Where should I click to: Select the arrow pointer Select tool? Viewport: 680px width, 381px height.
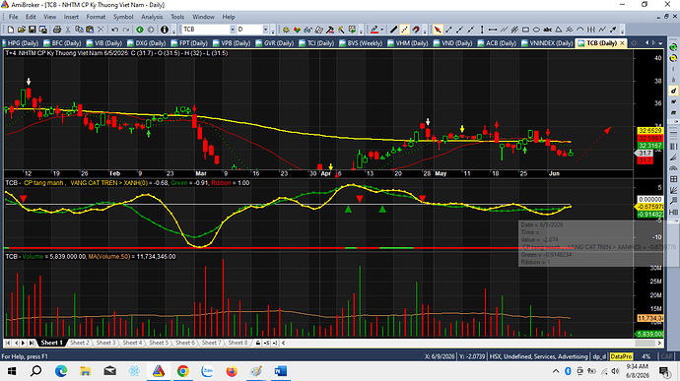pyautogui.click(x=438, y=30)
